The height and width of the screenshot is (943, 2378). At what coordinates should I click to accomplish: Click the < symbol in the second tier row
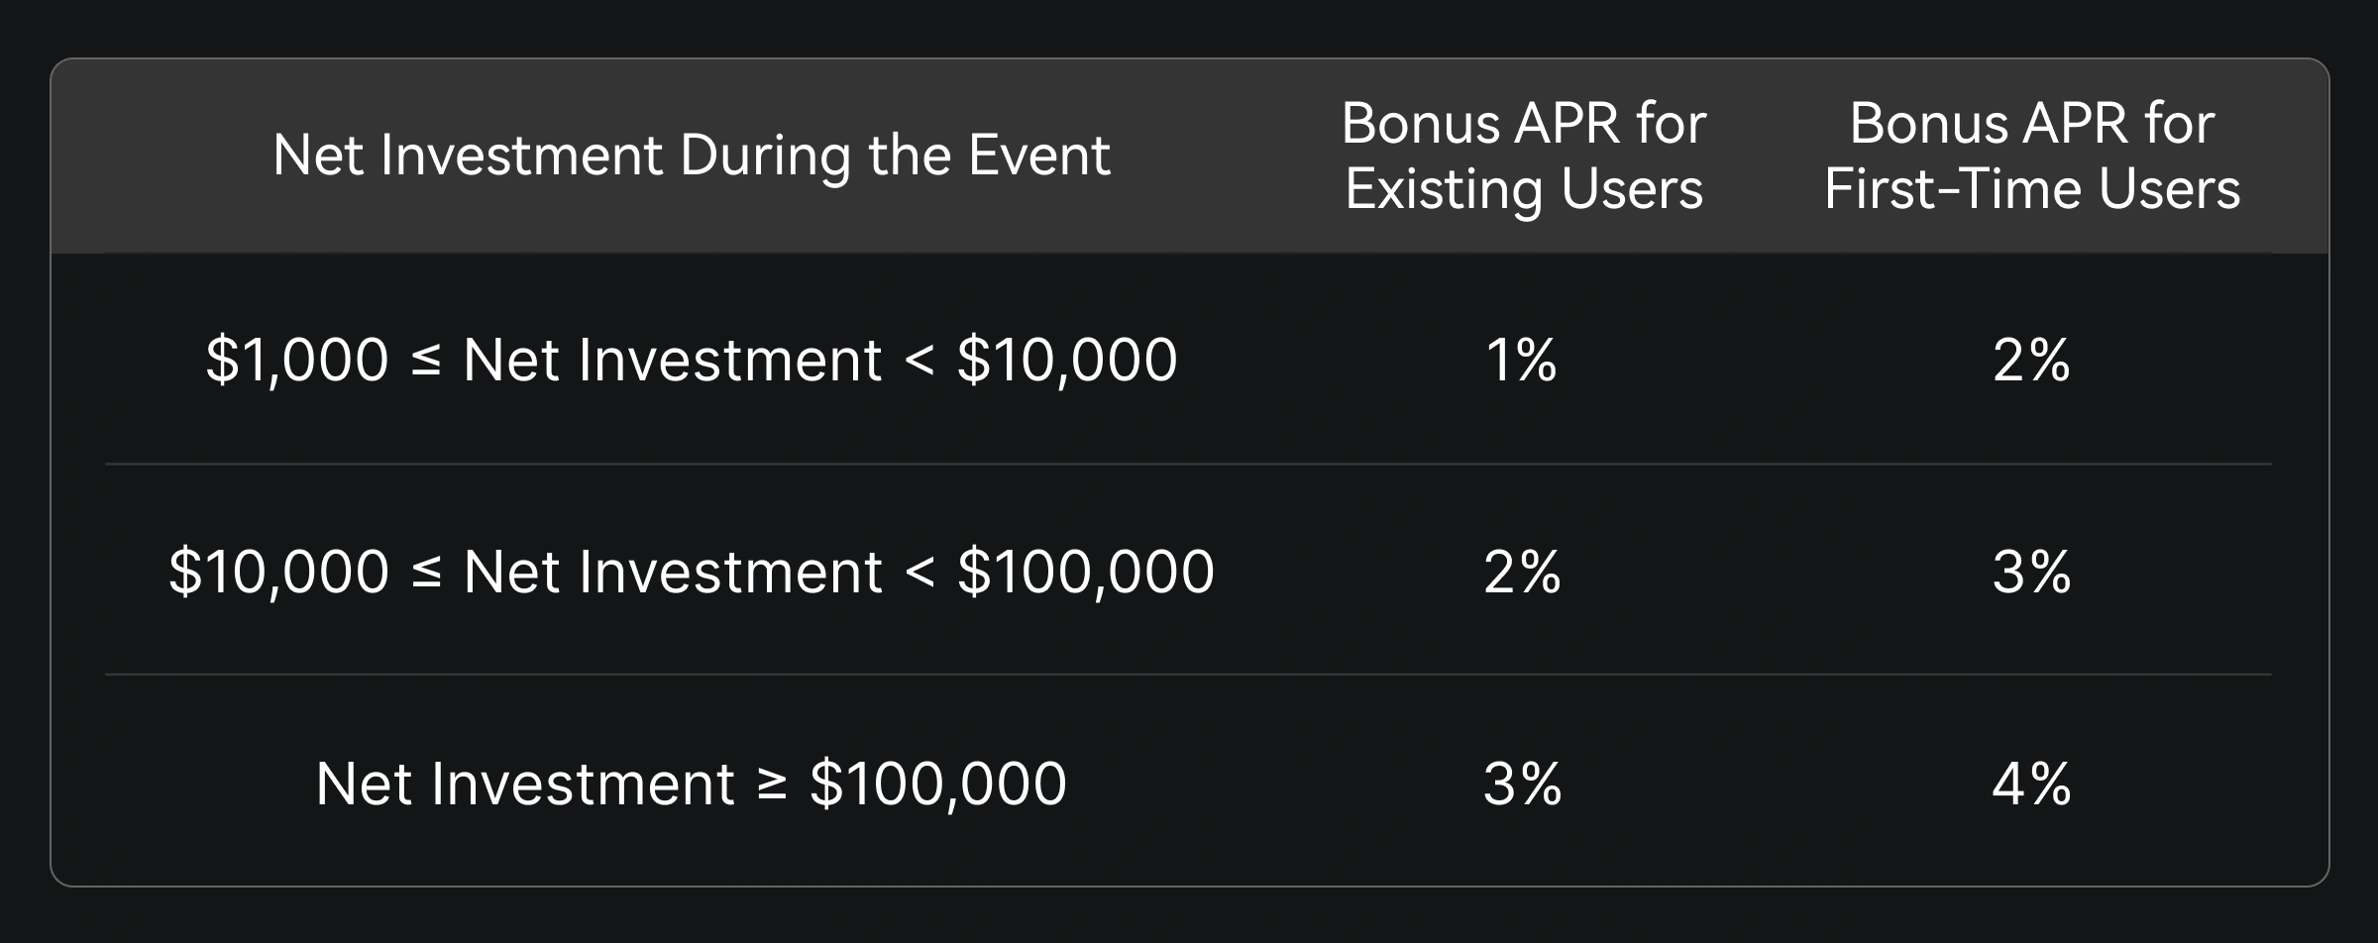[x=919, y=574]
